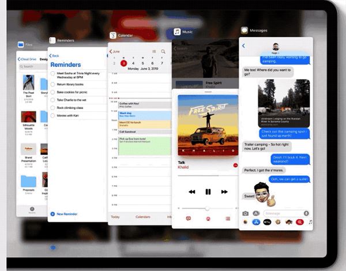
Task: Rewind to previous track in Music
Action: [192, 192]
